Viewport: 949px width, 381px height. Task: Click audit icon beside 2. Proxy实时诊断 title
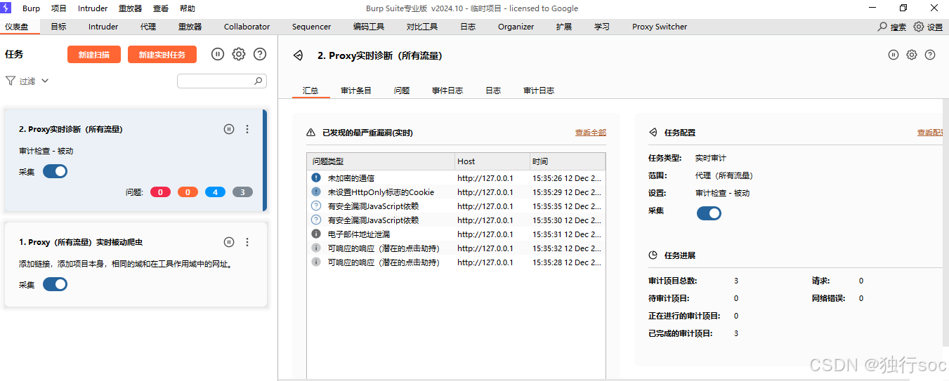pyautogui.click(x=299, y=55)
